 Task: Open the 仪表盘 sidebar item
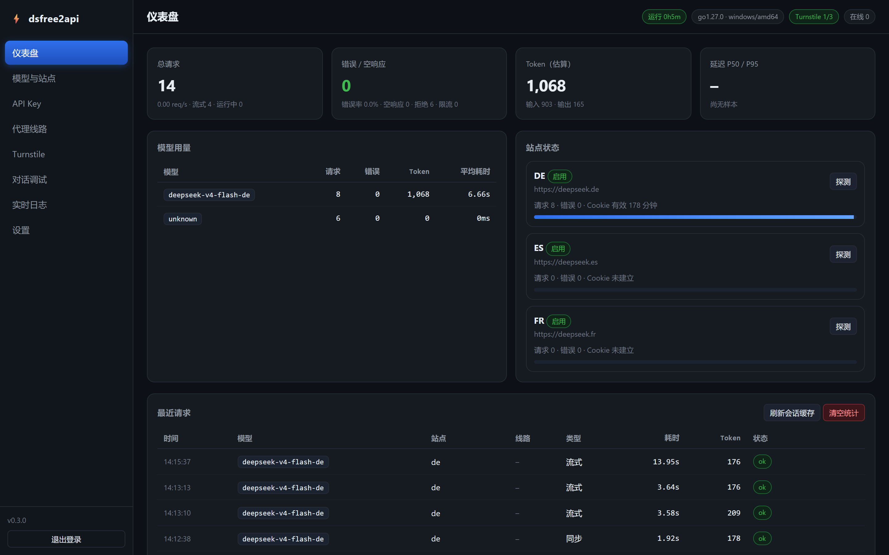pos(66,53)
